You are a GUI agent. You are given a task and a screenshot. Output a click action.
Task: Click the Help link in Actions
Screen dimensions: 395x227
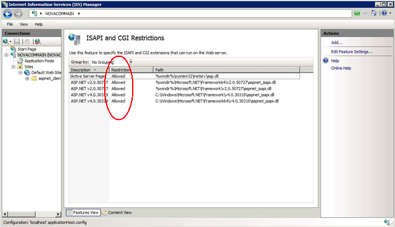(x=335, y=61)
